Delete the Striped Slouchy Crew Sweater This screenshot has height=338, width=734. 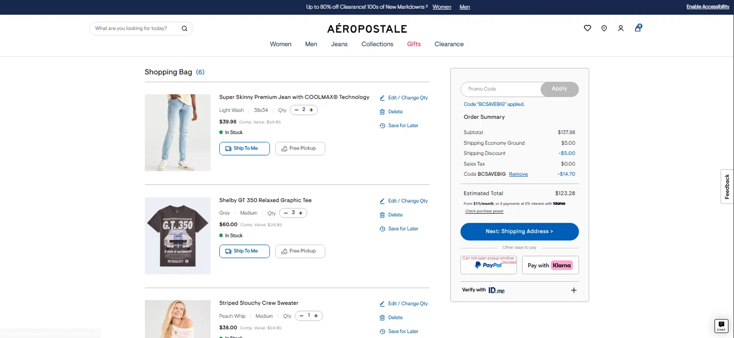click(391, 317)
